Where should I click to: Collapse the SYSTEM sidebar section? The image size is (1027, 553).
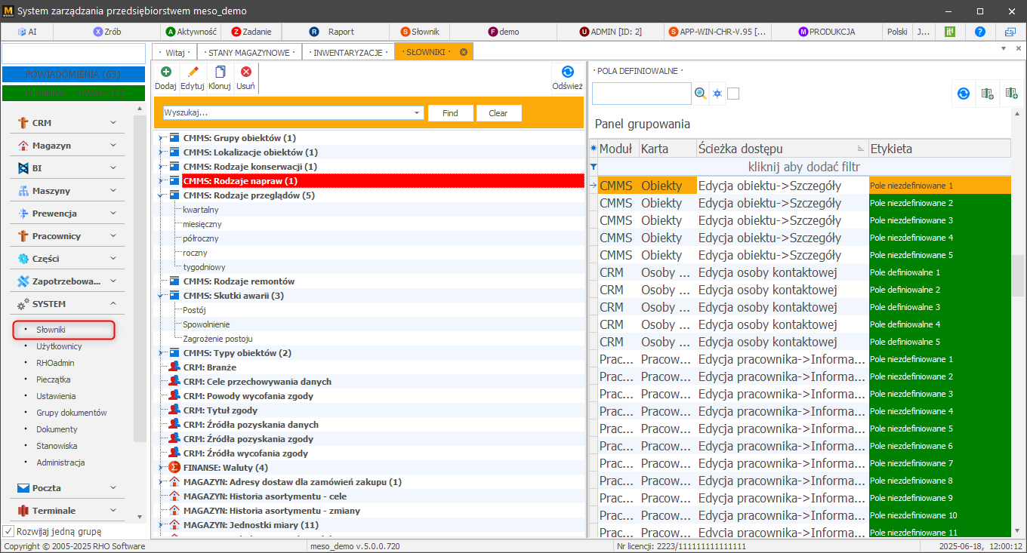(x=113, y=304)
